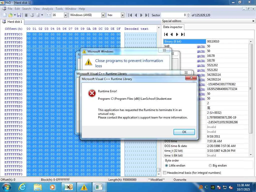Close the Special editors panel
The image size is (256, 192).
pyautogui.click(x=253, y=21)
